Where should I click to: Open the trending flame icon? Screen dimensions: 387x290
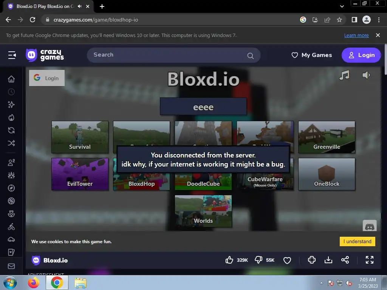(11, 117)
